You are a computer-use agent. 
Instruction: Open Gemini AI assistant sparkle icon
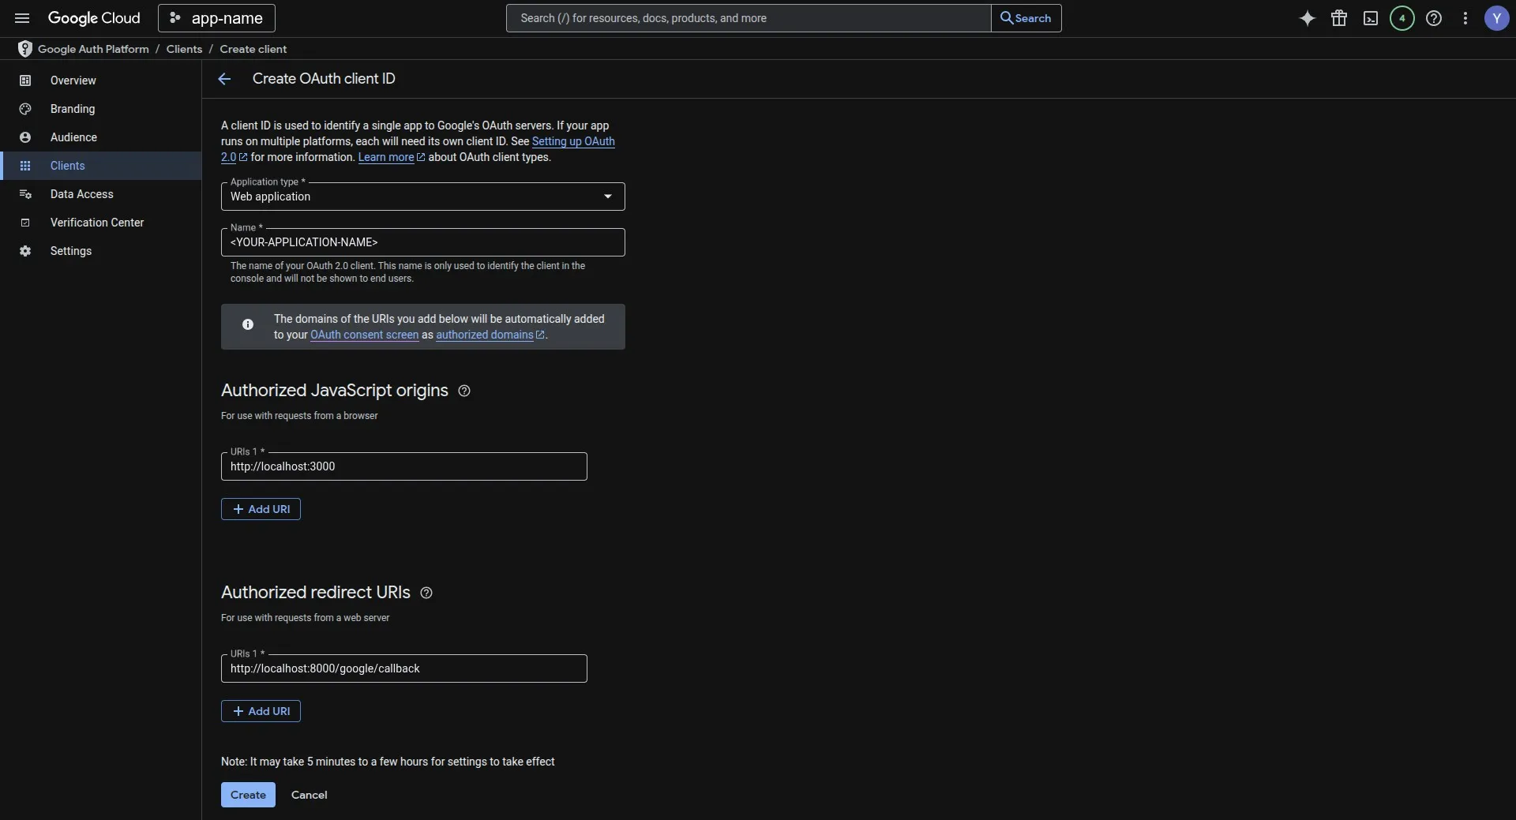pyautogui.click(x=1308, y=18)
